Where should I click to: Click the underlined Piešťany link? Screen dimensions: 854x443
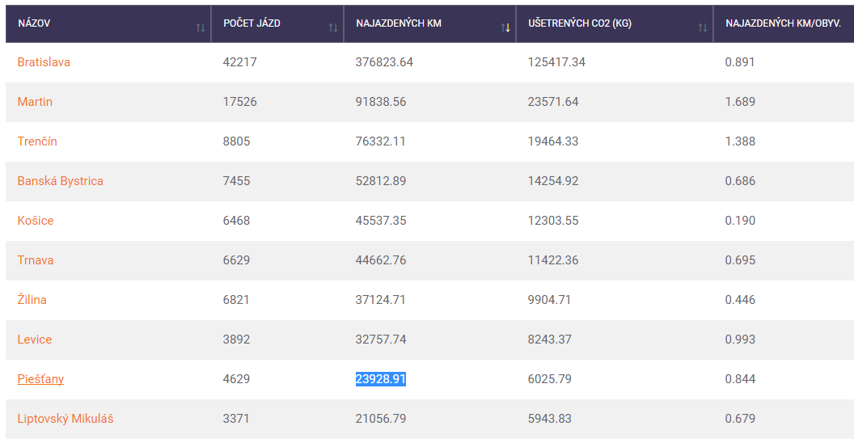pyautogui.click(x=40, y=379)
